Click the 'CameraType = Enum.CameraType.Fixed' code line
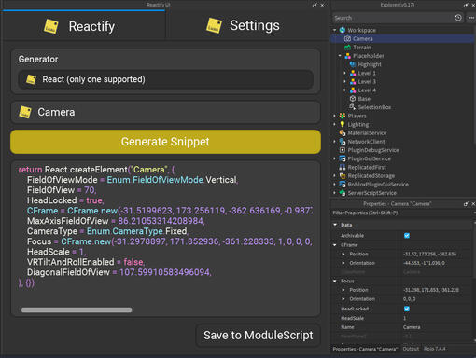This screenshot has width=476, height=358. tap(107, 231)
